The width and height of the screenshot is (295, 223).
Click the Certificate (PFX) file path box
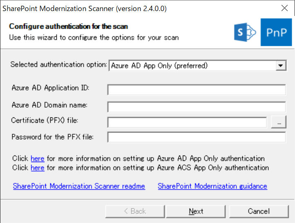click(187, 122)
